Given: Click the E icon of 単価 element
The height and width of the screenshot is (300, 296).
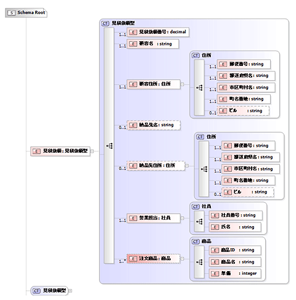Looking at the screenshot, I should click(x=215, y=274).
